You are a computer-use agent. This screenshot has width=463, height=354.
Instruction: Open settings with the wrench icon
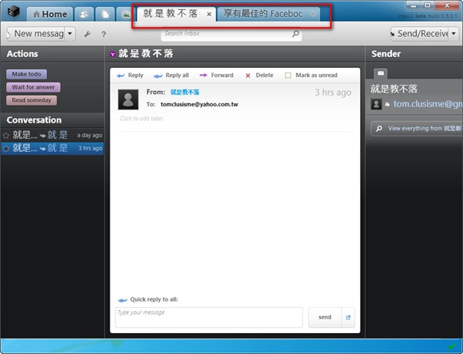[x=87, y=34]
